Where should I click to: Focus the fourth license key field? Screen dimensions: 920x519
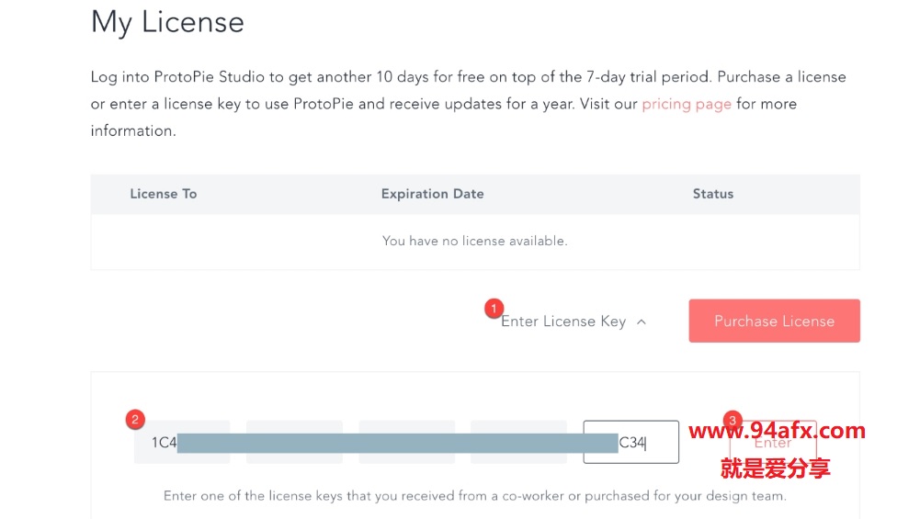point(518,442)
